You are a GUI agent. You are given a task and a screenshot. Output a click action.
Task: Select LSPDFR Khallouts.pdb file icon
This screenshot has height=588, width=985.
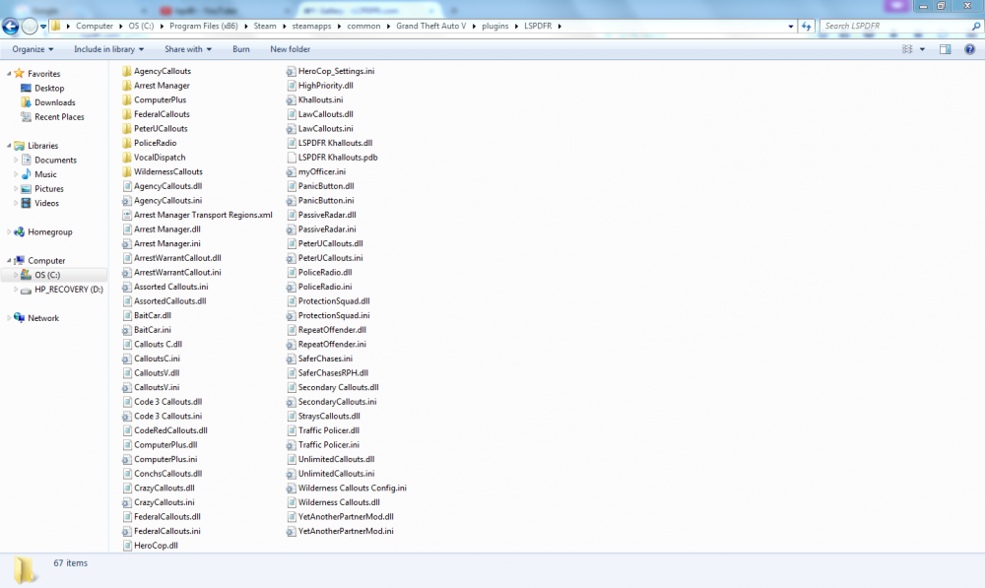[x=291, y=158]
